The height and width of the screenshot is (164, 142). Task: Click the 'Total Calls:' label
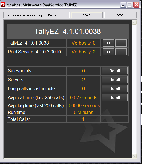(x=19, y=119)
